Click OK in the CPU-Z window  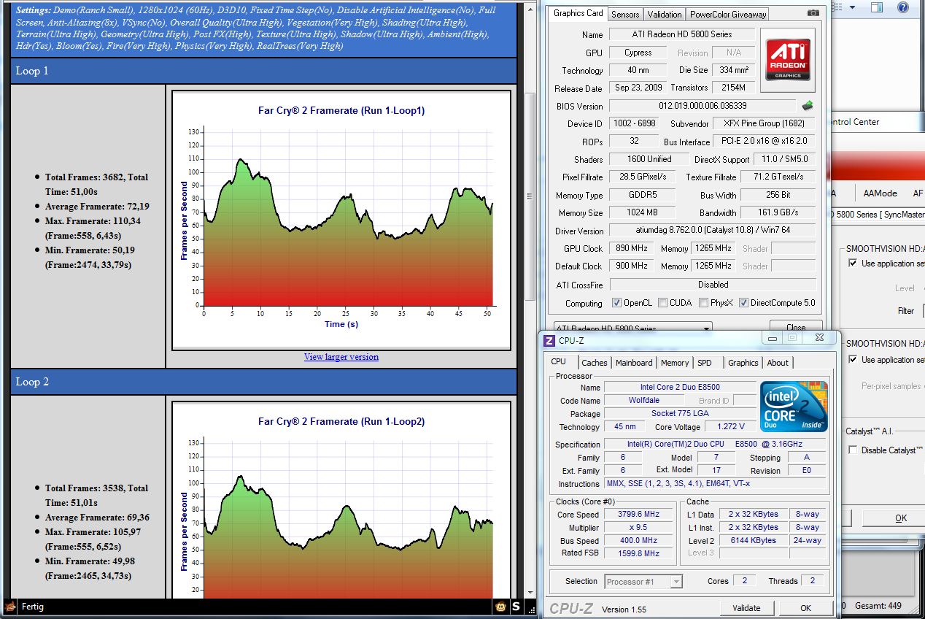(805, 608)
